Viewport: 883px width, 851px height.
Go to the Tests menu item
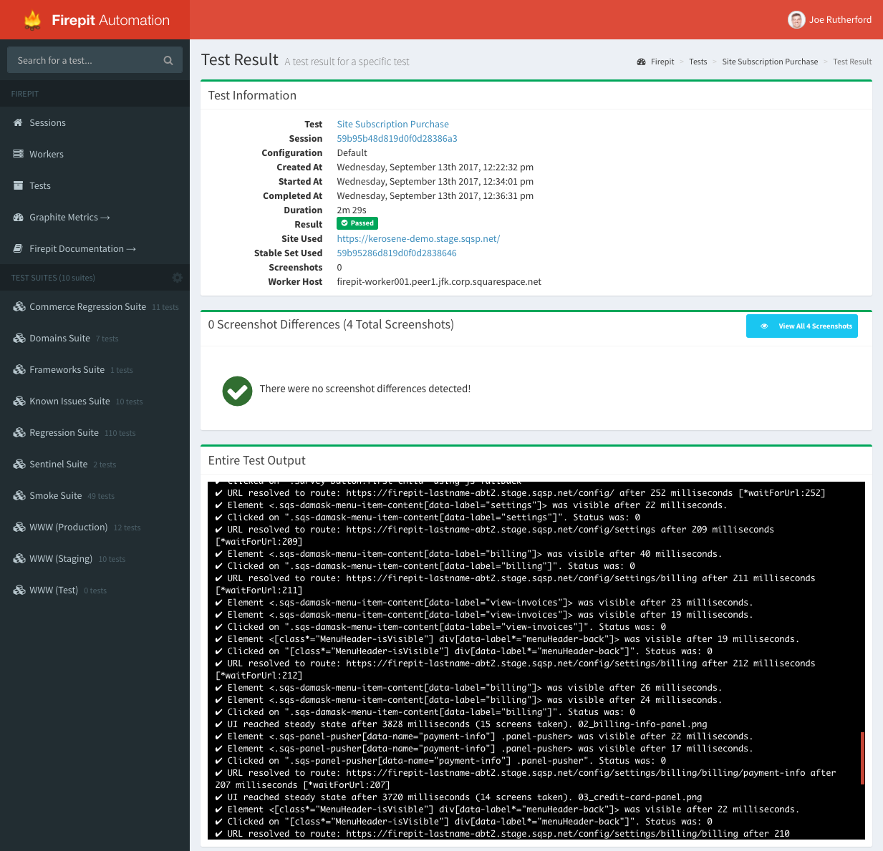tap(95, 186)
